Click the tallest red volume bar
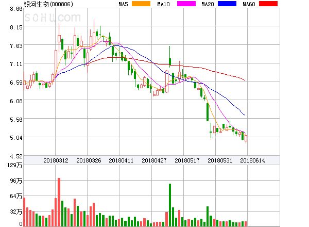 pyautogui.click(x=59, y=202)
